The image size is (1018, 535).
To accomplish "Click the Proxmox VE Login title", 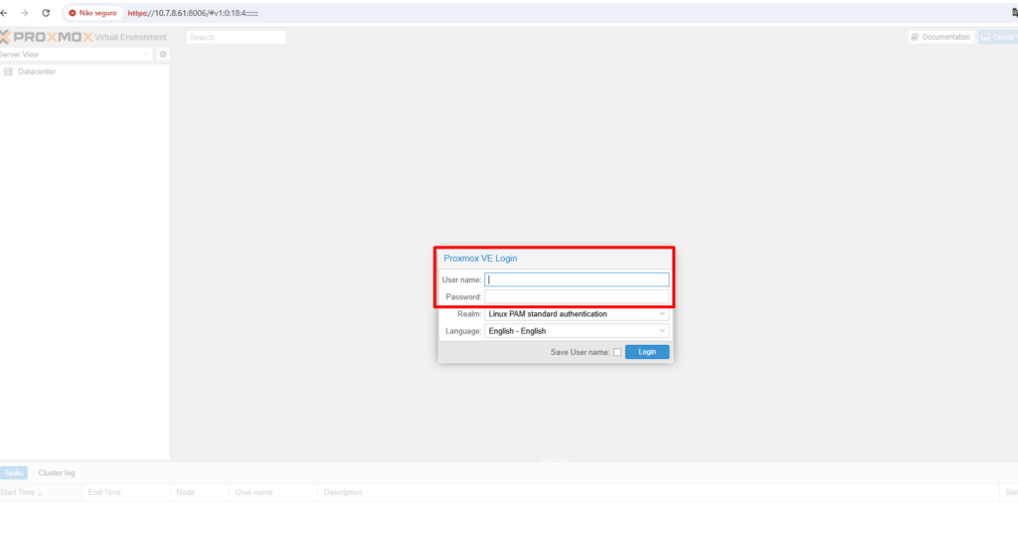I will (x=480, y=259).
